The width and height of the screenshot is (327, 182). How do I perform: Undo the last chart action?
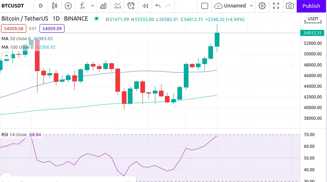tap(158, 6)
